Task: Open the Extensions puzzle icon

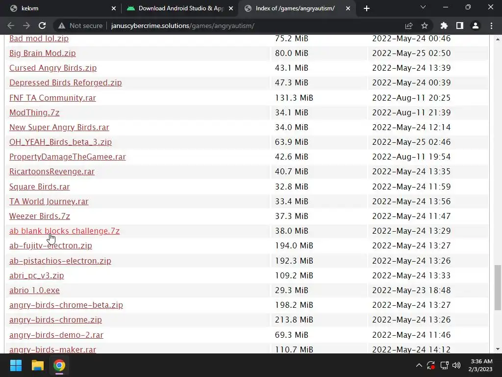Action: [444, 26]
